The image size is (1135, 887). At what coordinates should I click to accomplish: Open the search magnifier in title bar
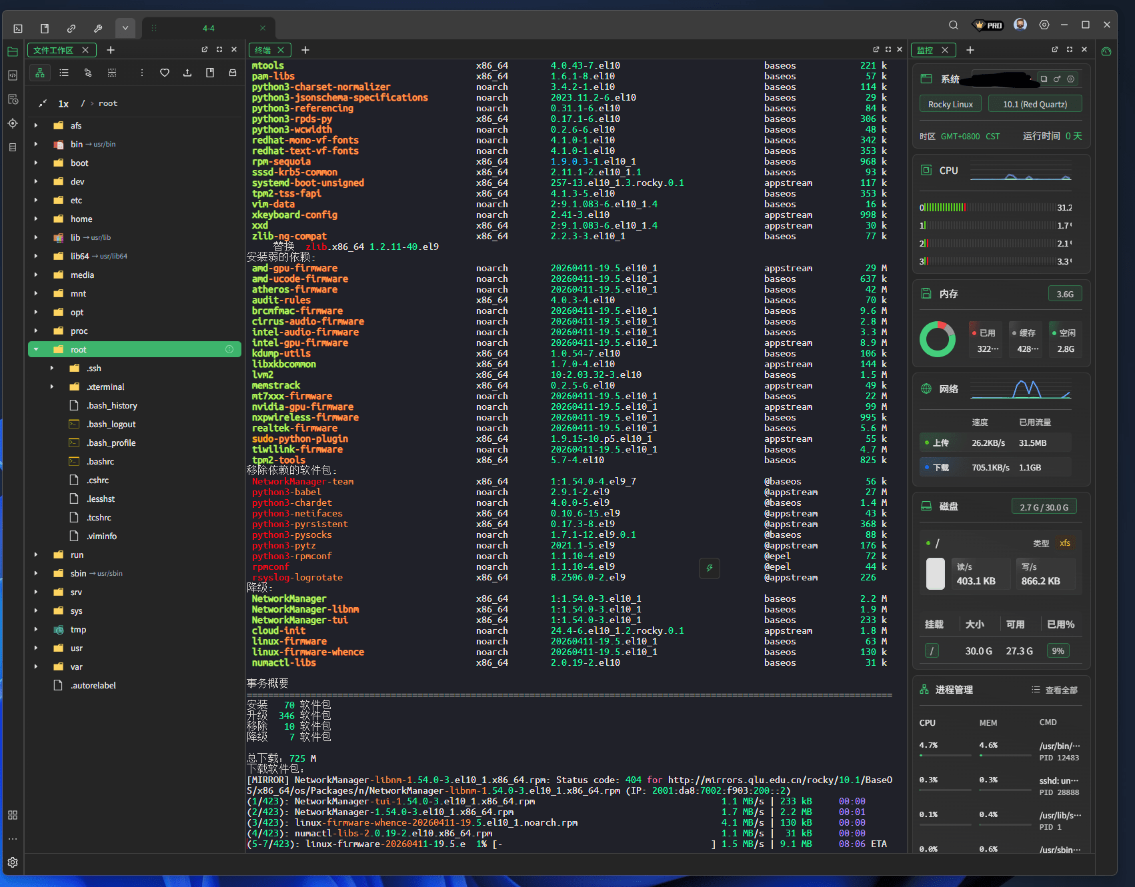954,25
